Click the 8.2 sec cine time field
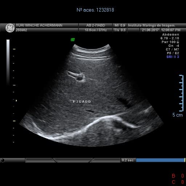Viewport: 186px width, 186px height. [128, 160]
